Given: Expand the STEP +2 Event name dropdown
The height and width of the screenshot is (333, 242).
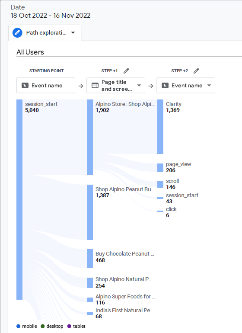Looking at the screenshot, I should coord(209,85).
